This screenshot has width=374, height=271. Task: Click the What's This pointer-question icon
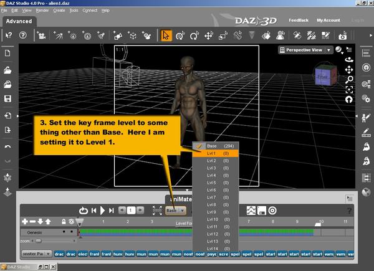9,36
